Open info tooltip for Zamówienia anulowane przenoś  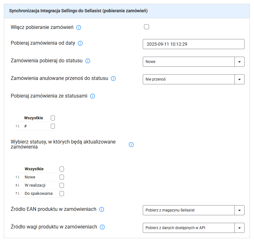pos(113,79)
